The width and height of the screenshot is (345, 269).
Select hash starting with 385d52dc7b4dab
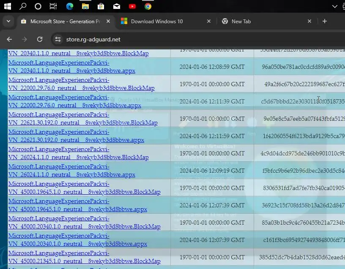pyautogui.click(x=302, y=257)
